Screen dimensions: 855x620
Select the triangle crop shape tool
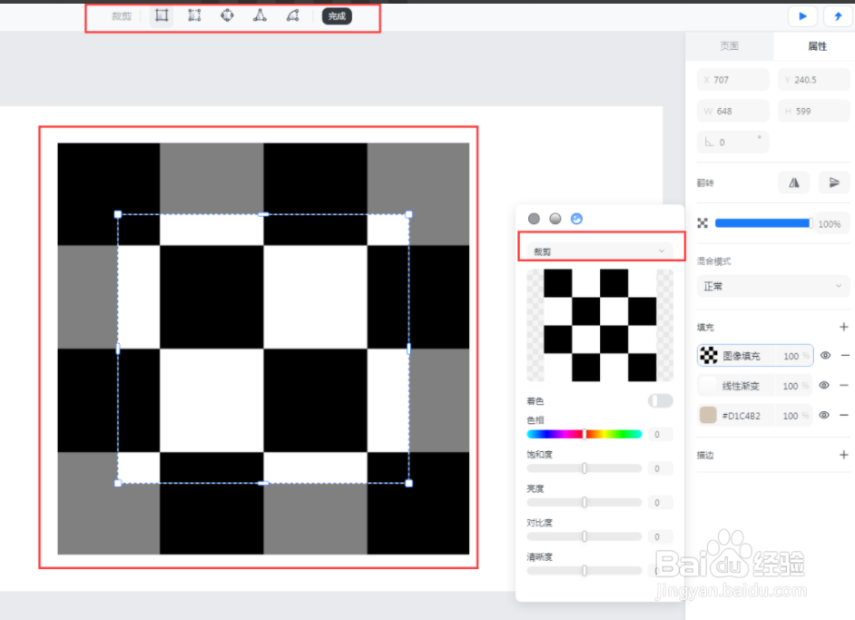pyautogui.click(x=260, y=15)
